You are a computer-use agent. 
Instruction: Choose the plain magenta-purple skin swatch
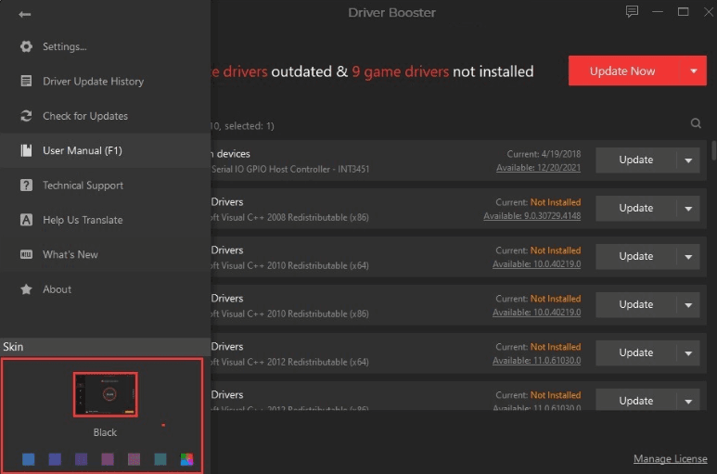pos(108,459)
